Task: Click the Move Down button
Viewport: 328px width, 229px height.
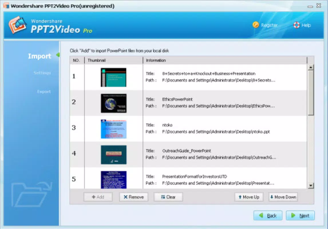Action: point(283,197)
